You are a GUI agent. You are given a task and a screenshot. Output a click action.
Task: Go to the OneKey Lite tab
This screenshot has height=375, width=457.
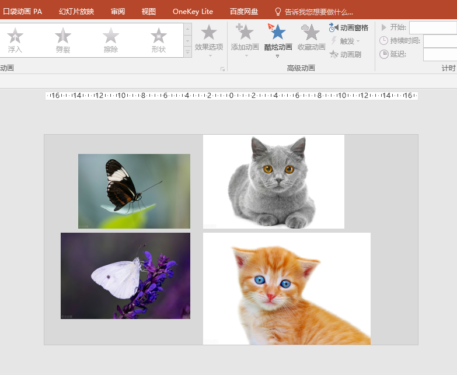[x=193, y=12]
